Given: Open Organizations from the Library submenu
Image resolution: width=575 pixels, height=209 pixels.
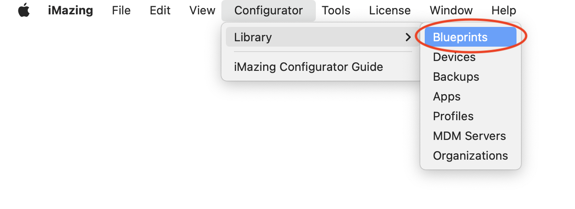Looking at the screenshot, I should 470,156.
